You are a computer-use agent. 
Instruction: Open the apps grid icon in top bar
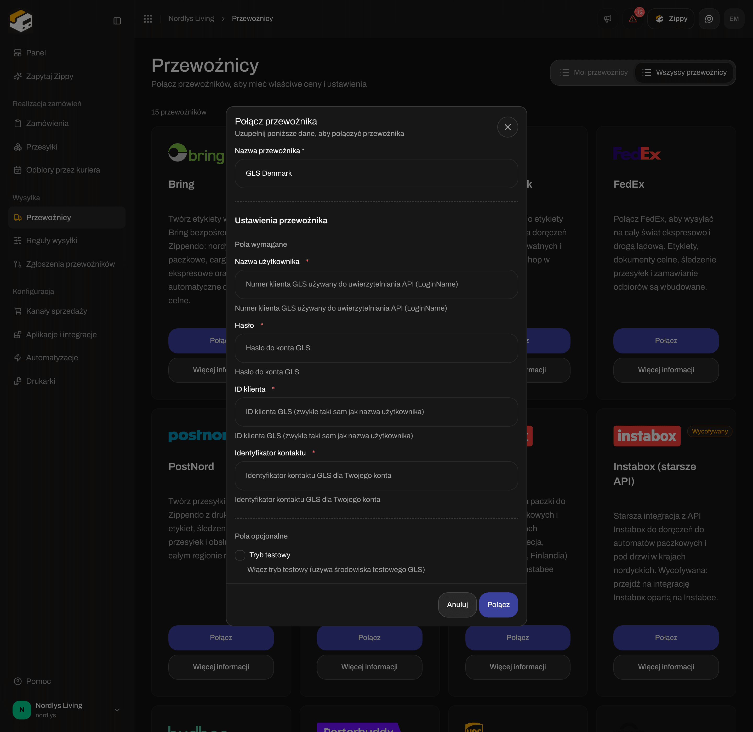148,19
